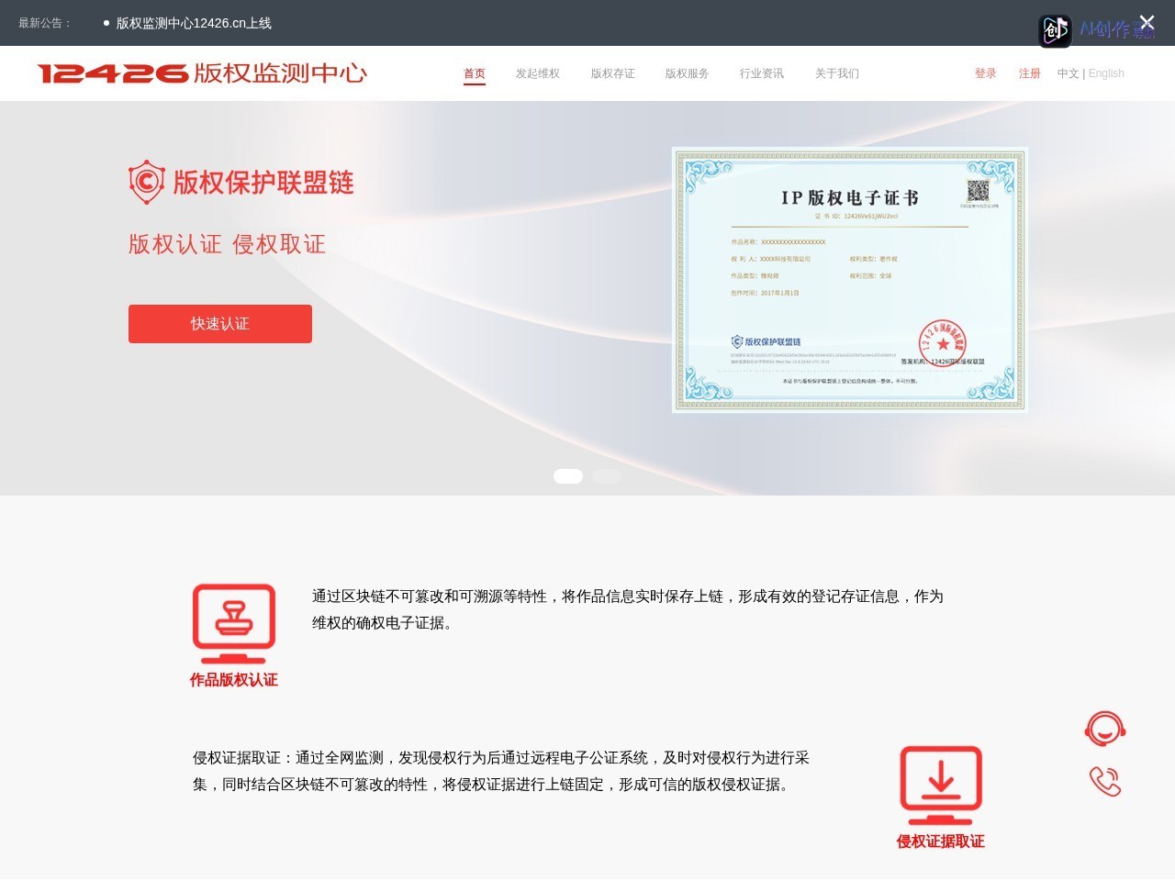1175x881 pixels.
Task: Click the IP版权电子证书 certificate image
Action: (x=849, y=280)
